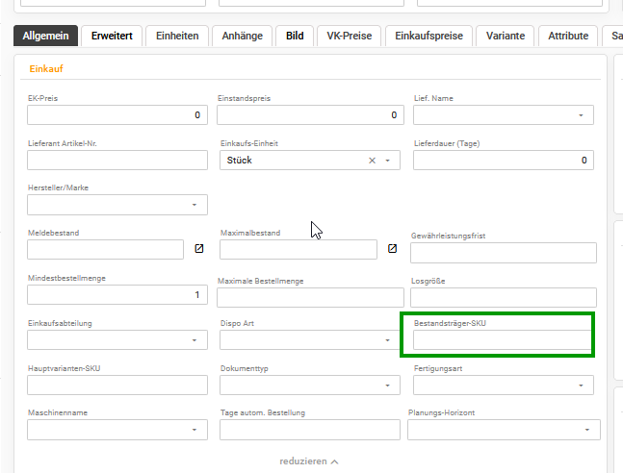Click the Bestandsträger-SKU input field
This screenshot has height=473, width=623.
503,340
